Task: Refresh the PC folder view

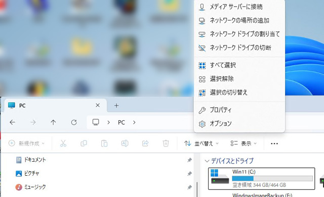Action: [74, 122]
